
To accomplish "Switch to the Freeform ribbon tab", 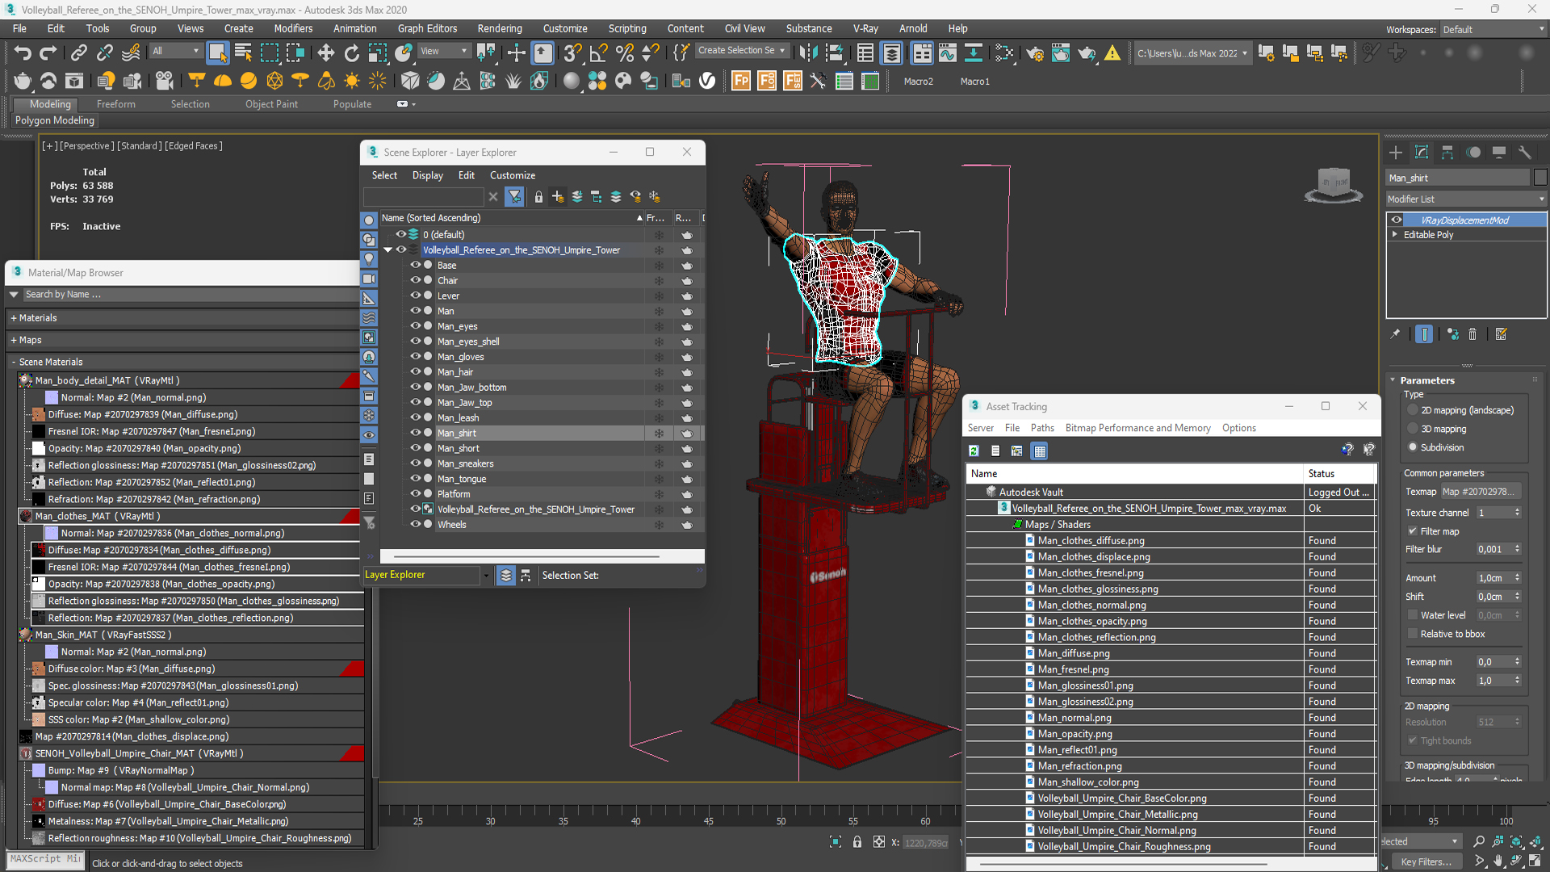I will click(x=115, y=104).
